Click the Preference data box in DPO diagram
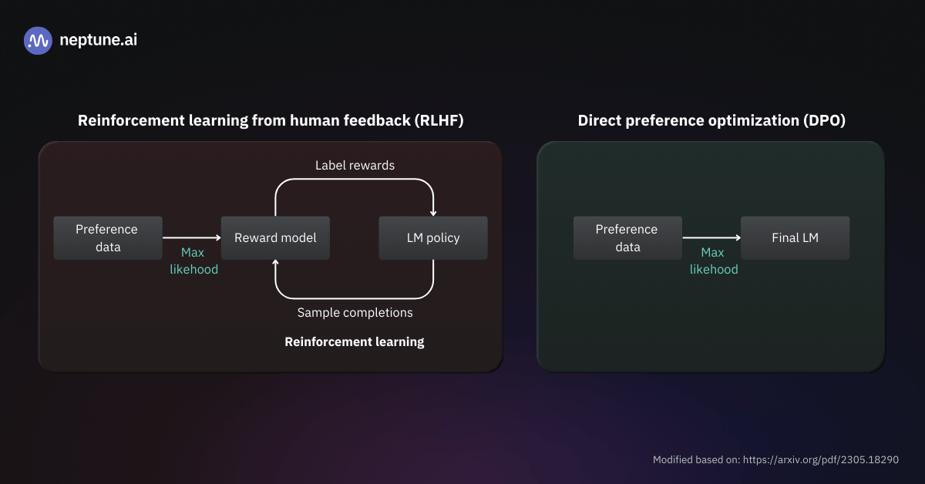The image size is (925, 484). pyautogui.click(x=627, y=237)
